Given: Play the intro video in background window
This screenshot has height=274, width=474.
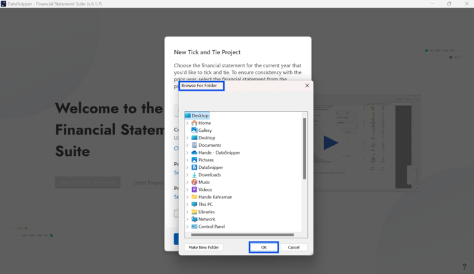Looking at the screenshot, I should pos(331,143).
